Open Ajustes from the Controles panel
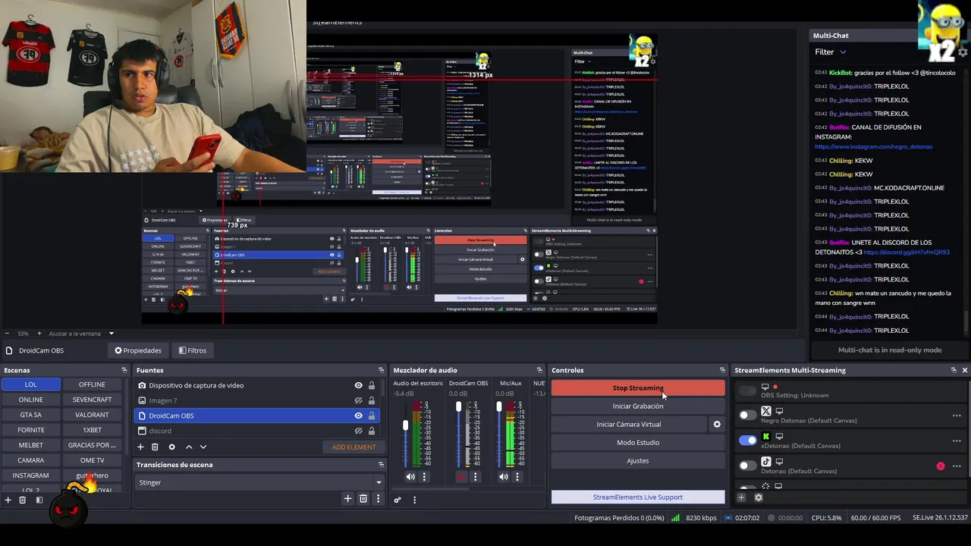 coord(638,461)
